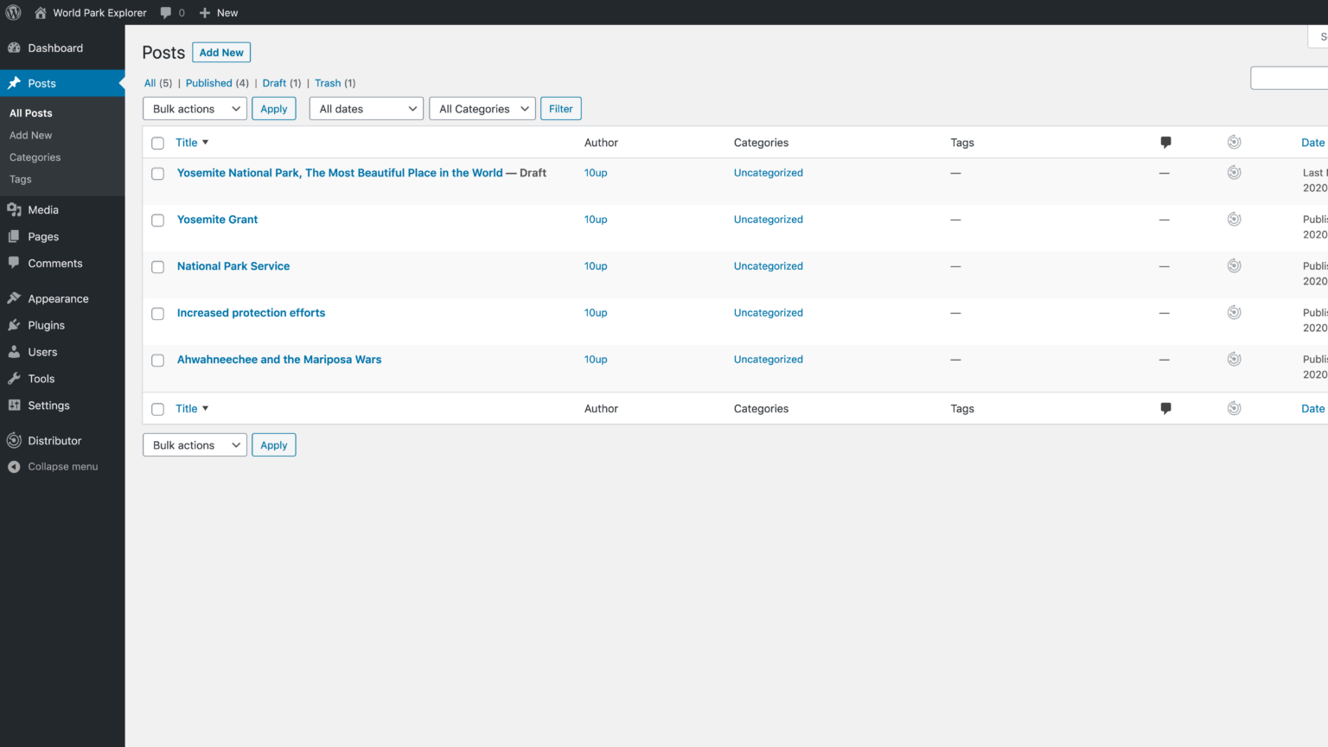
Task: Open the Distributor settings from the sidebar
Action: (53, 440)
